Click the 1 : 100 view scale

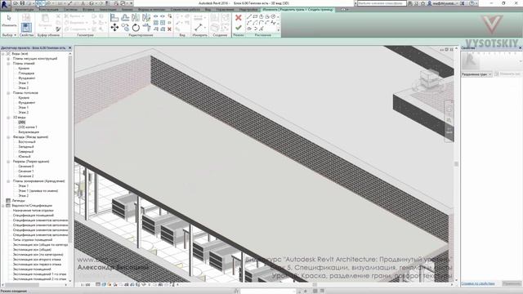(x=85, y=285)
